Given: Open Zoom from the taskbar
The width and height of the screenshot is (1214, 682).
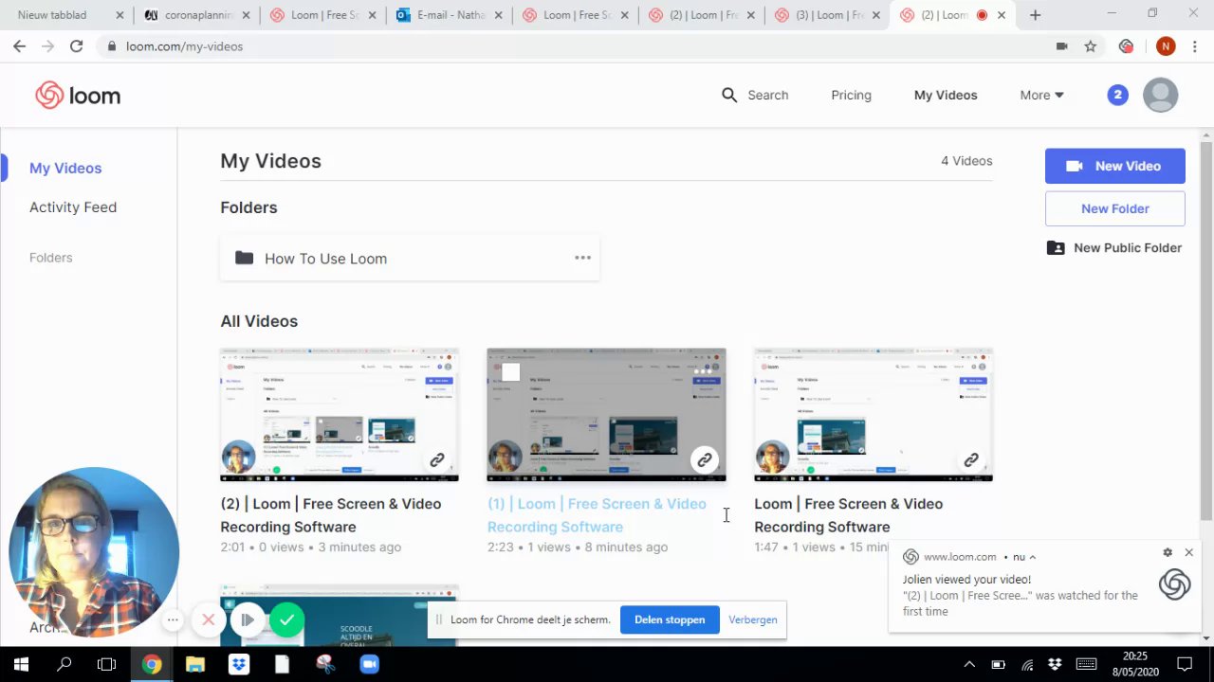Looking at the screenshot, I should coord(369,664).
